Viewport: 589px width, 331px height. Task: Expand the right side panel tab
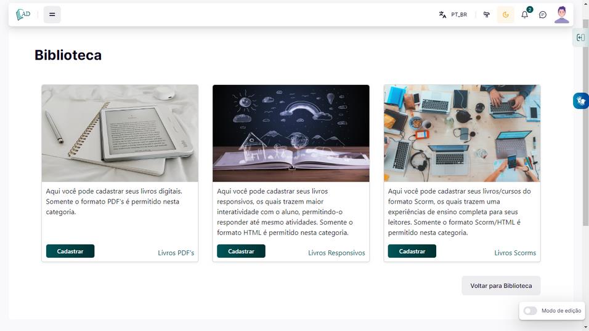click(x=580, y=38)
